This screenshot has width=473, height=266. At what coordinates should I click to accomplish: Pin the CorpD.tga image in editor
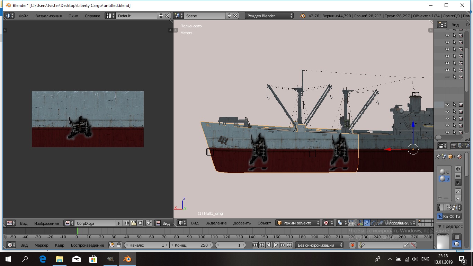point(149,223)
